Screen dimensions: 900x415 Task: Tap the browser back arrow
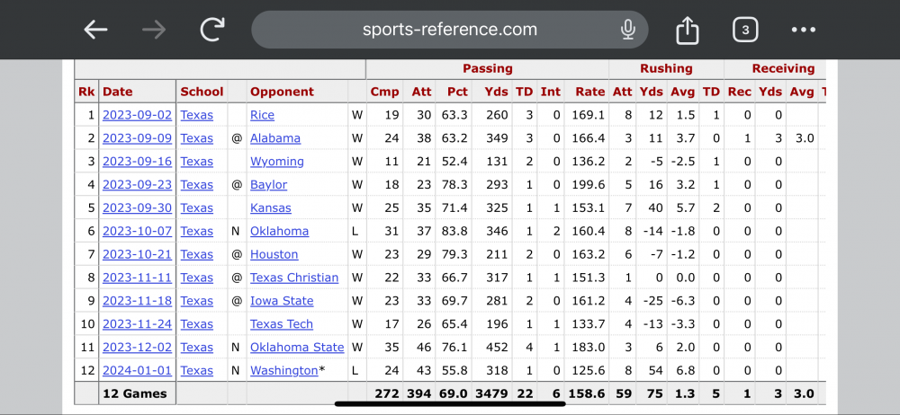tap(95, 30)
